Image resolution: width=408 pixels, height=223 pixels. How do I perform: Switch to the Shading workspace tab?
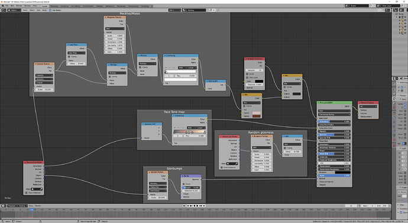(99, 6)
